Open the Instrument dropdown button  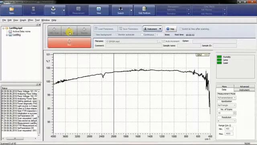tap(153, 29)
